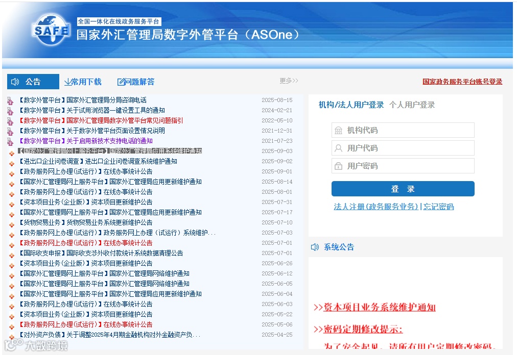Click the speaker icon on 公告 tab

15,82
